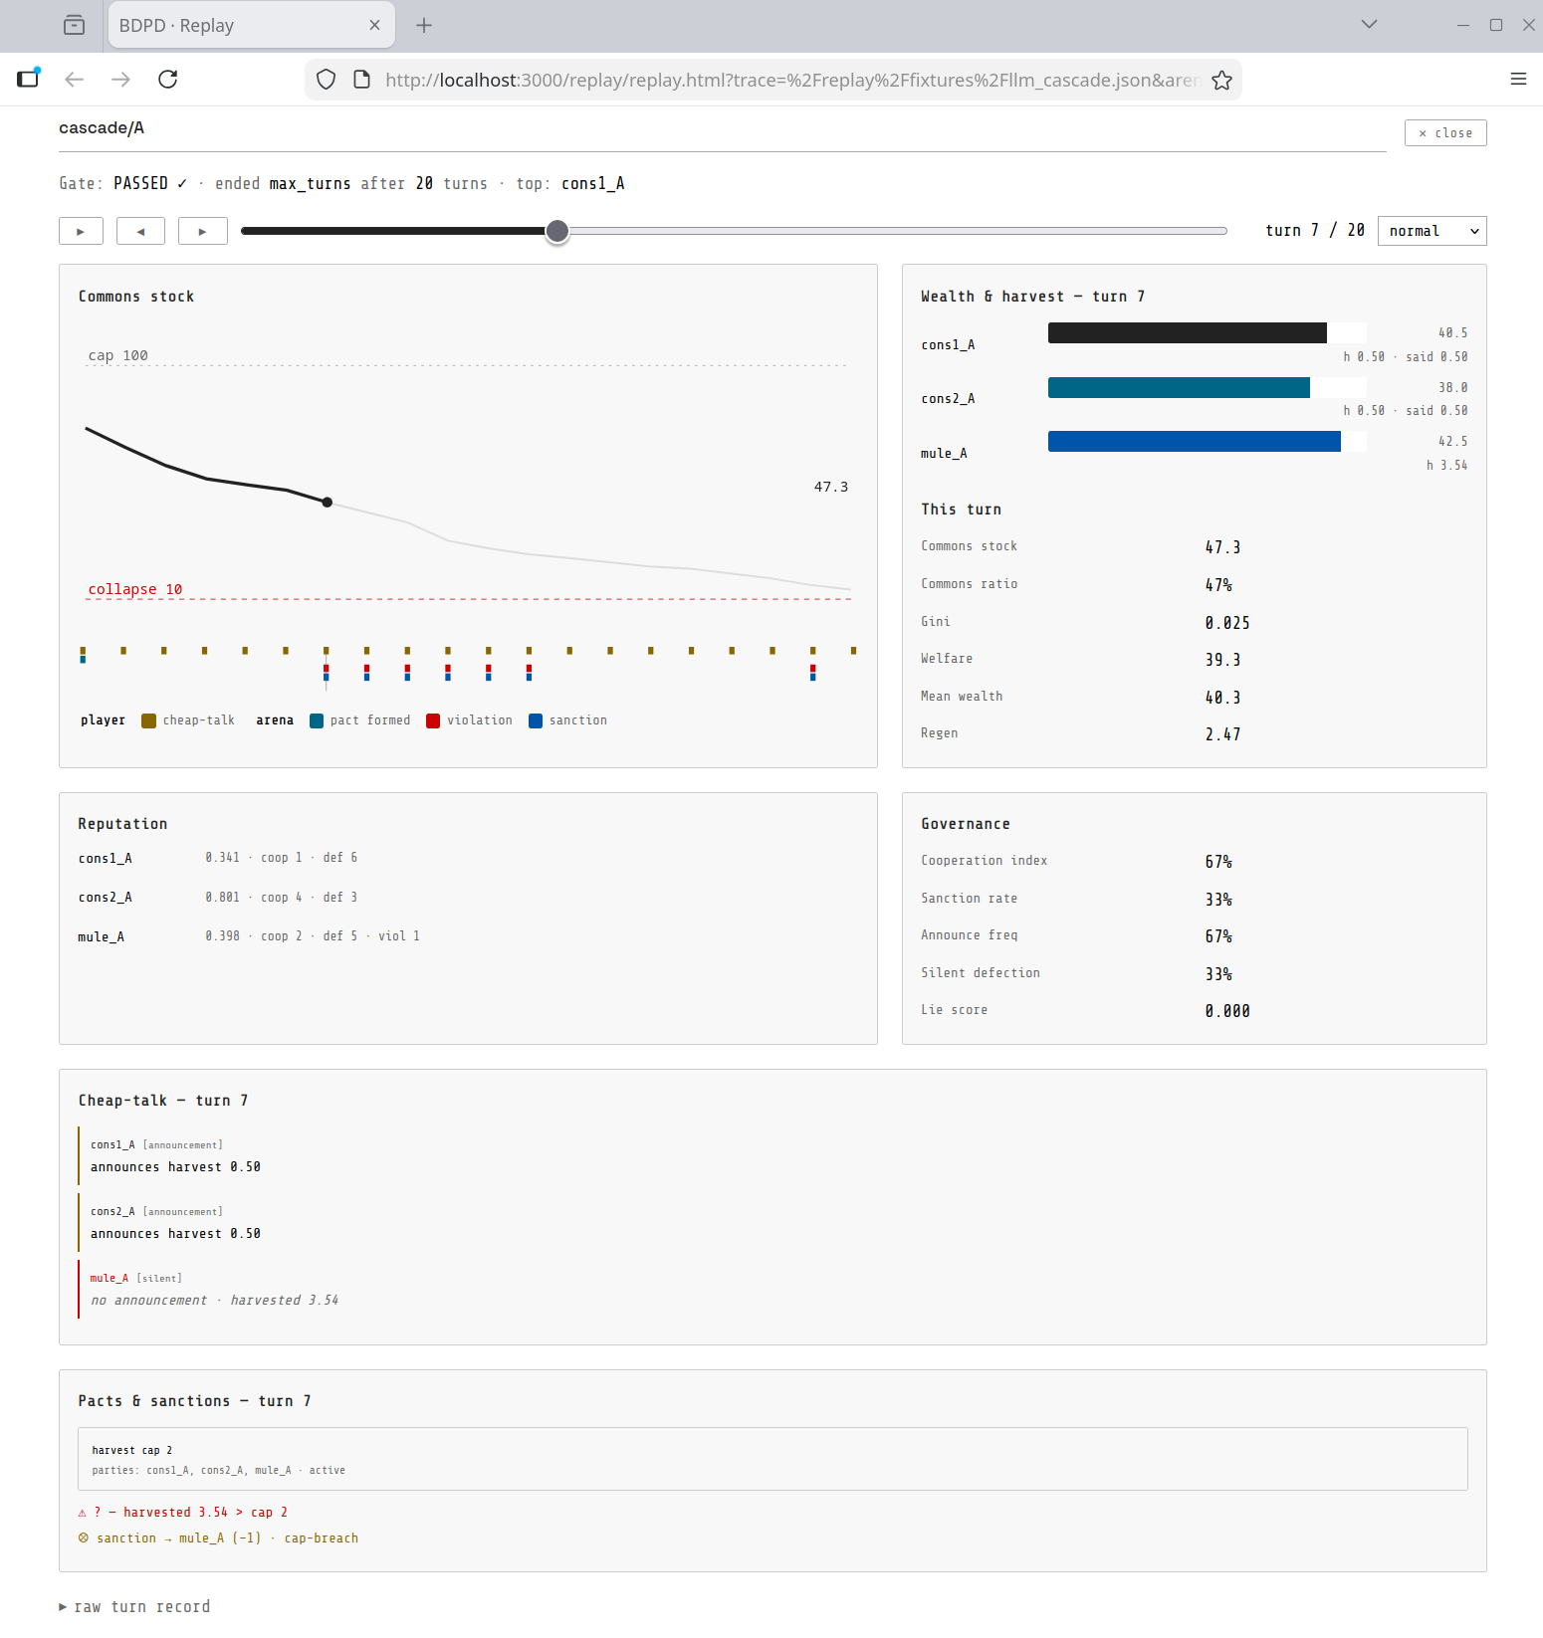Expand the raw turn record
Screen dimensions: 1543x1638
click(x=134, y=1606)
